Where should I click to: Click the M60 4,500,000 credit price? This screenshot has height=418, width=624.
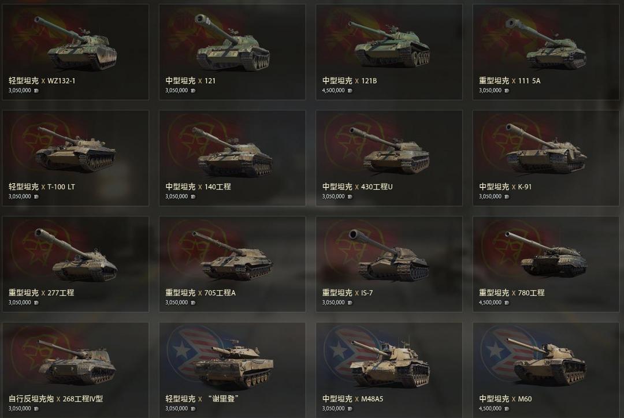click(491, 408)
